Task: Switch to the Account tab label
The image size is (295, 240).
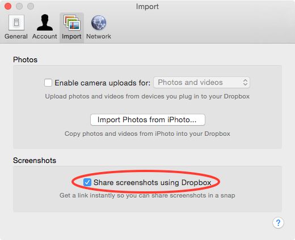Action: (45, 36)
